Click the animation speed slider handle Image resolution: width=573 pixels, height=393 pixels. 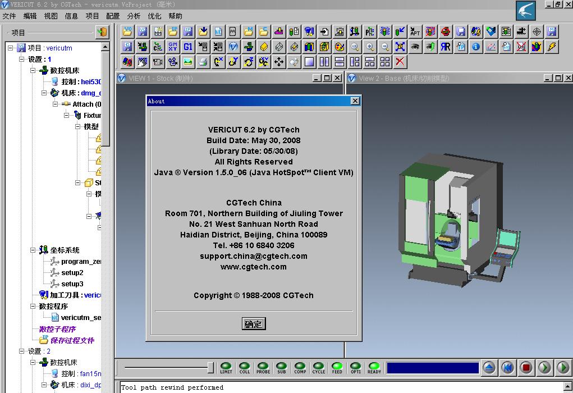(211, 367)
